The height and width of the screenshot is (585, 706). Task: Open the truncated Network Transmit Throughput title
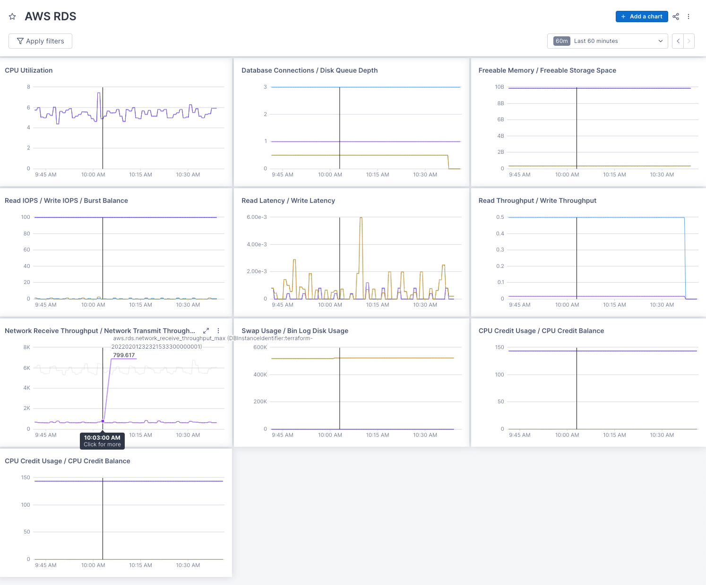coord(99,331)
